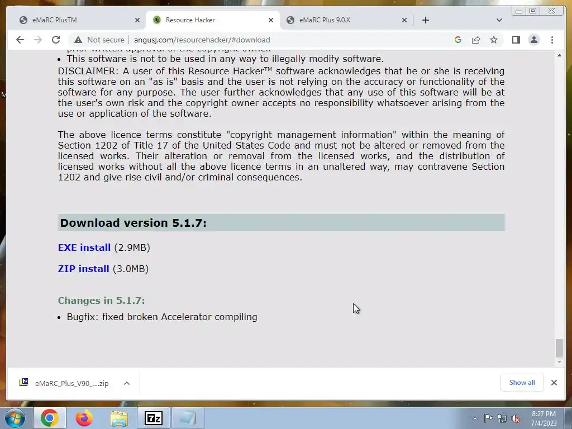Switch to the eMaRC PlusTM tab
The image size is (572, 429).
(78, 20)
